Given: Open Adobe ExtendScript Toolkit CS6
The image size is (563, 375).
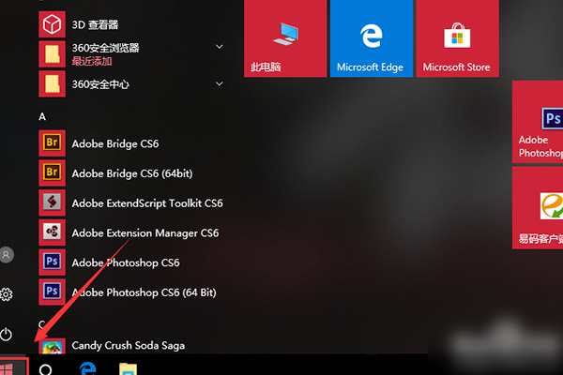Looking at the screenshot, I should [x=146, y=202].
